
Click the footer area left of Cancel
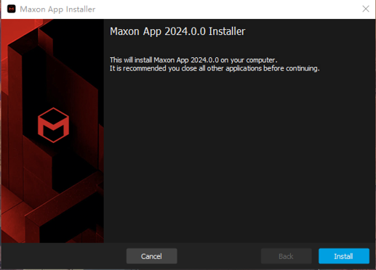click(63, 256)
